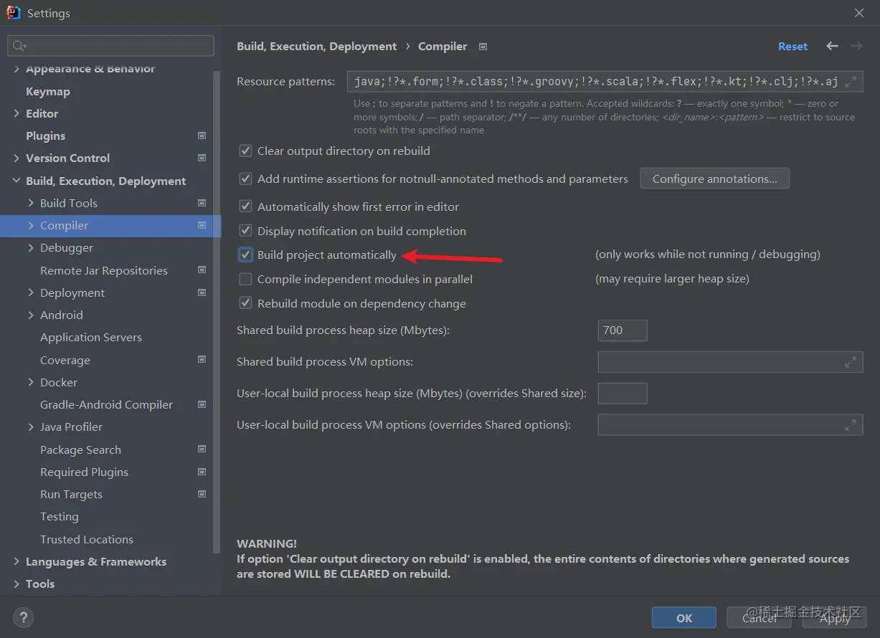Image resolution: width=880 pixels, height=638 pixels.
Task: Click the Cancel button
Action: (759, 618)
